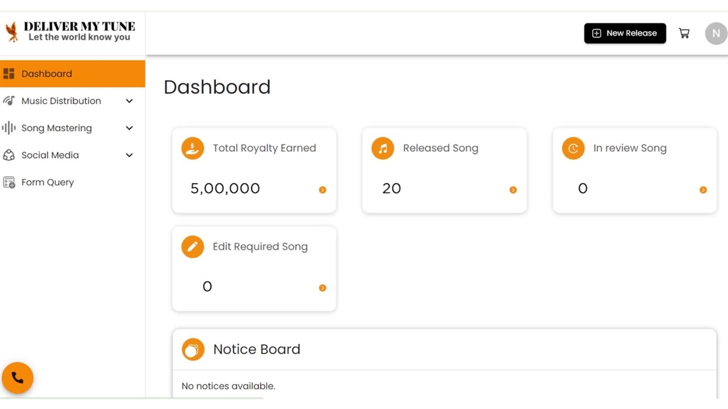Click the Notice Board bell icon
The height and width of the screenshot is (409, 728).
[193, 349]
